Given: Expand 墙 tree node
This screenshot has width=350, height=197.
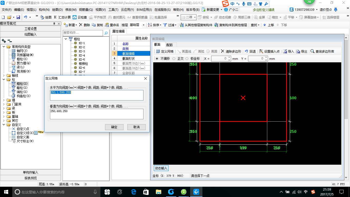Looking at the screenshot, I should tap(4, 100).
